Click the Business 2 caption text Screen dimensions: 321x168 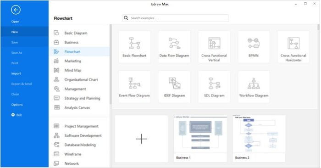click(x=242, y=157)
